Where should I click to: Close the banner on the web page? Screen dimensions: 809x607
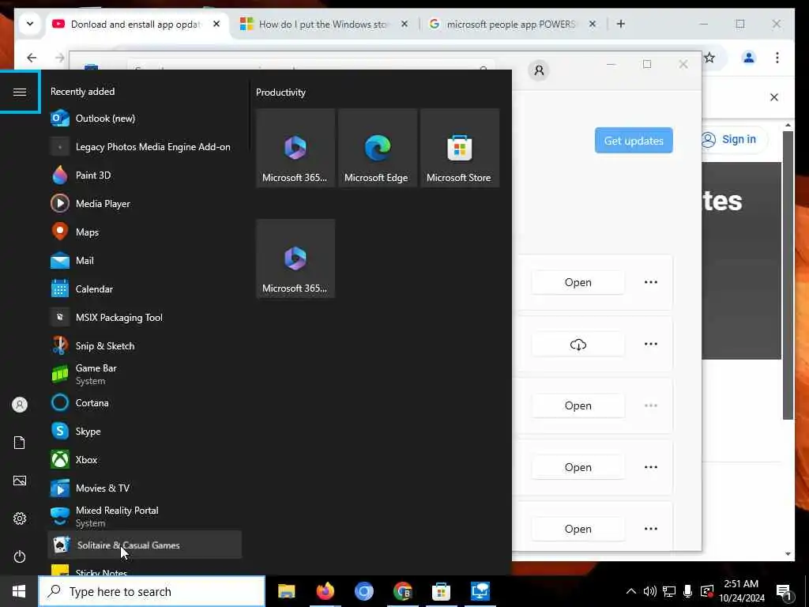774,97
